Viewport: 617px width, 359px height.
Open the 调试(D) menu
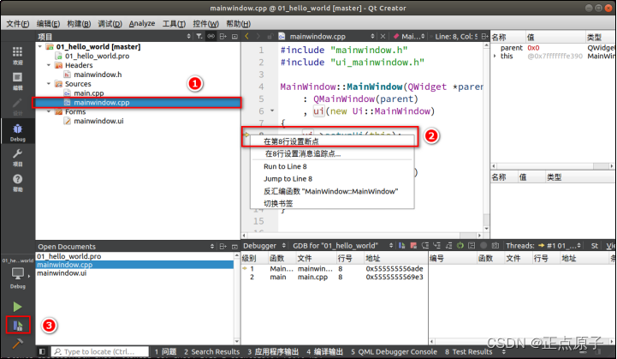(x=110, y=24)
